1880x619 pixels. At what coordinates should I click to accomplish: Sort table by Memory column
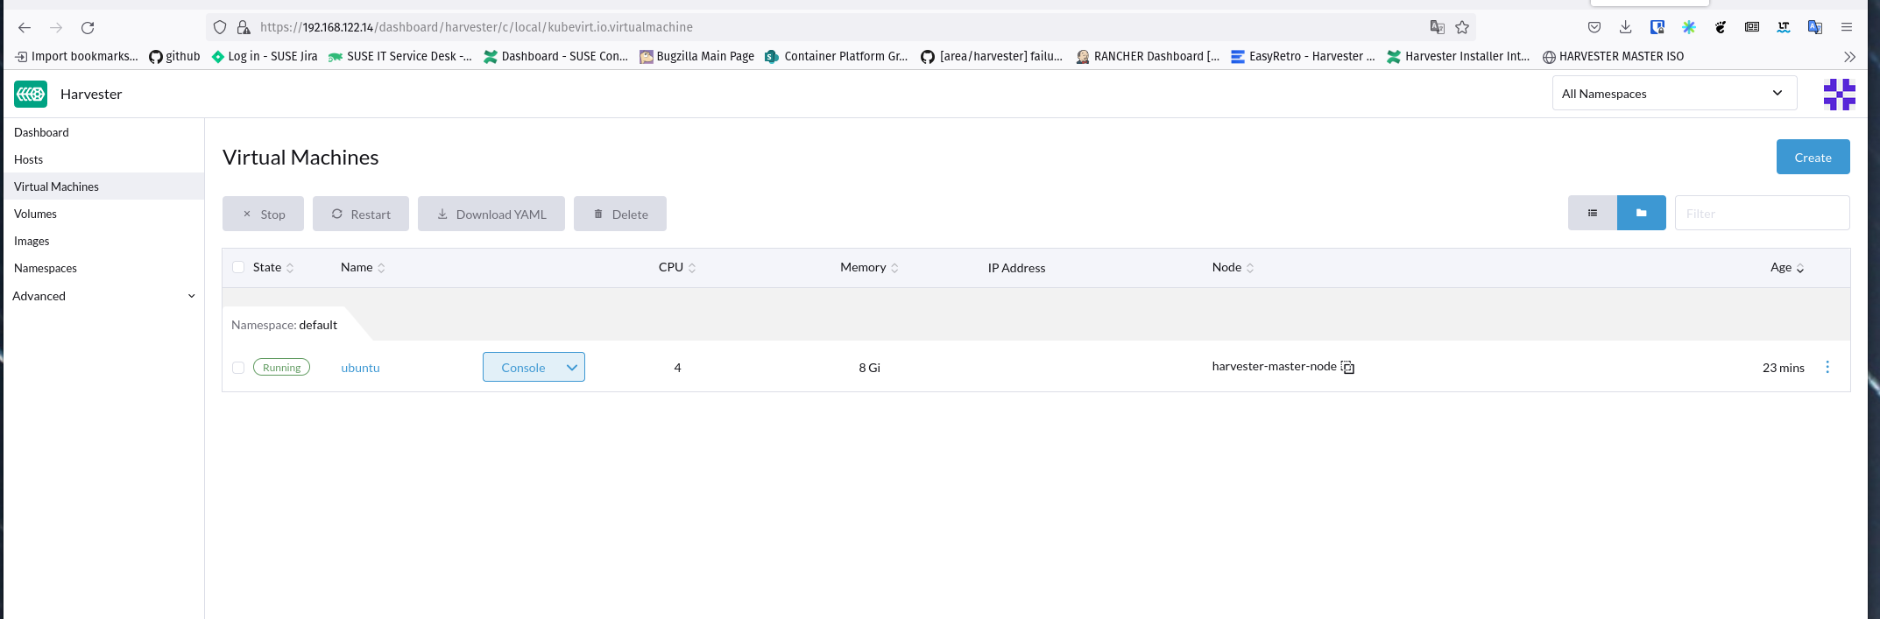869,267
